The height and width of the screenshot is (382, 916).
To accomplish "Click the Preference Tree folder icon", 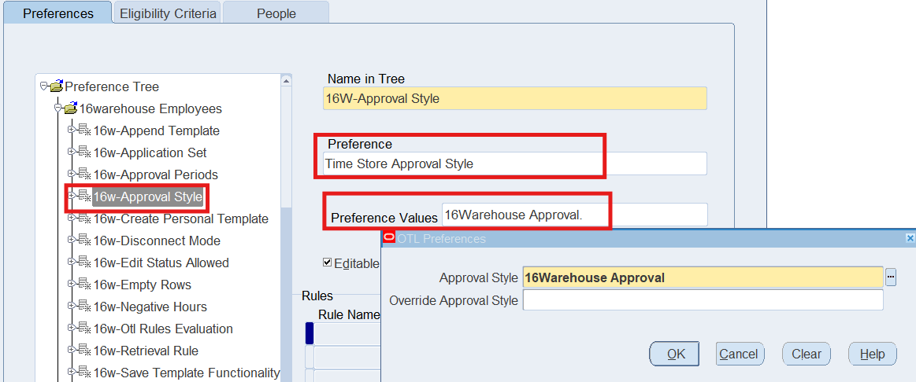I will tap(57, 86).
